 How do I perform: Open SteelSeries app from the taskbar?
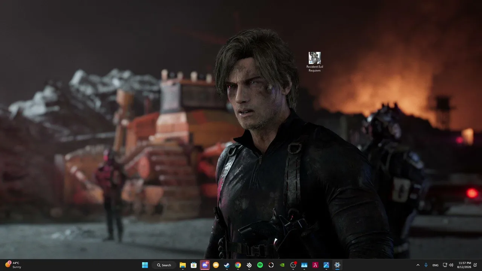(x=249, y=265)
